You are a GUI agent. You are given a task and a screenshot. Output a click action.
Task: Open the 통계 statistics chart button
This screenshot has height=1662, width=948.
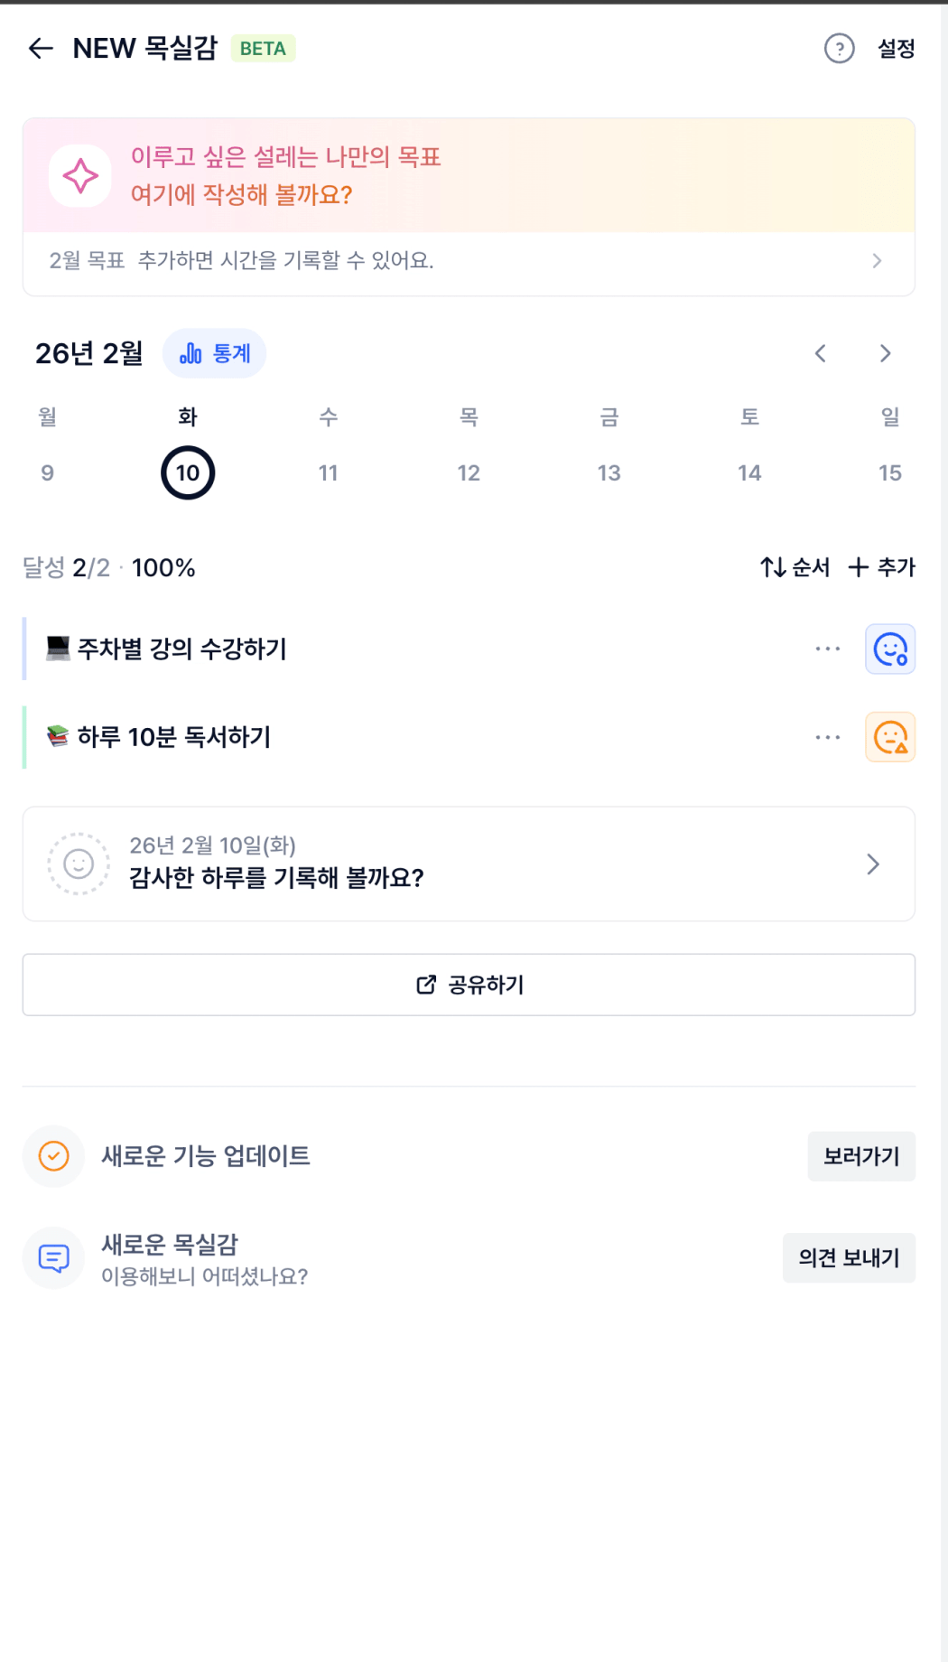click(x=214, y=353)
